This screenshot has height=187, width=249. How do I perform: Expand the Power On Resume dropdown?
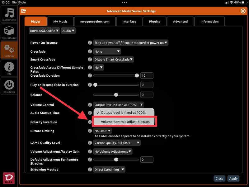[x=131, y=43]
